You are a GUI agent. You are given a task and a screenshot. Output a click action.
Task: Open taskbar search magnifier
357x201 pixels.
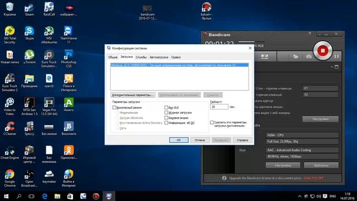pos(19,196)
